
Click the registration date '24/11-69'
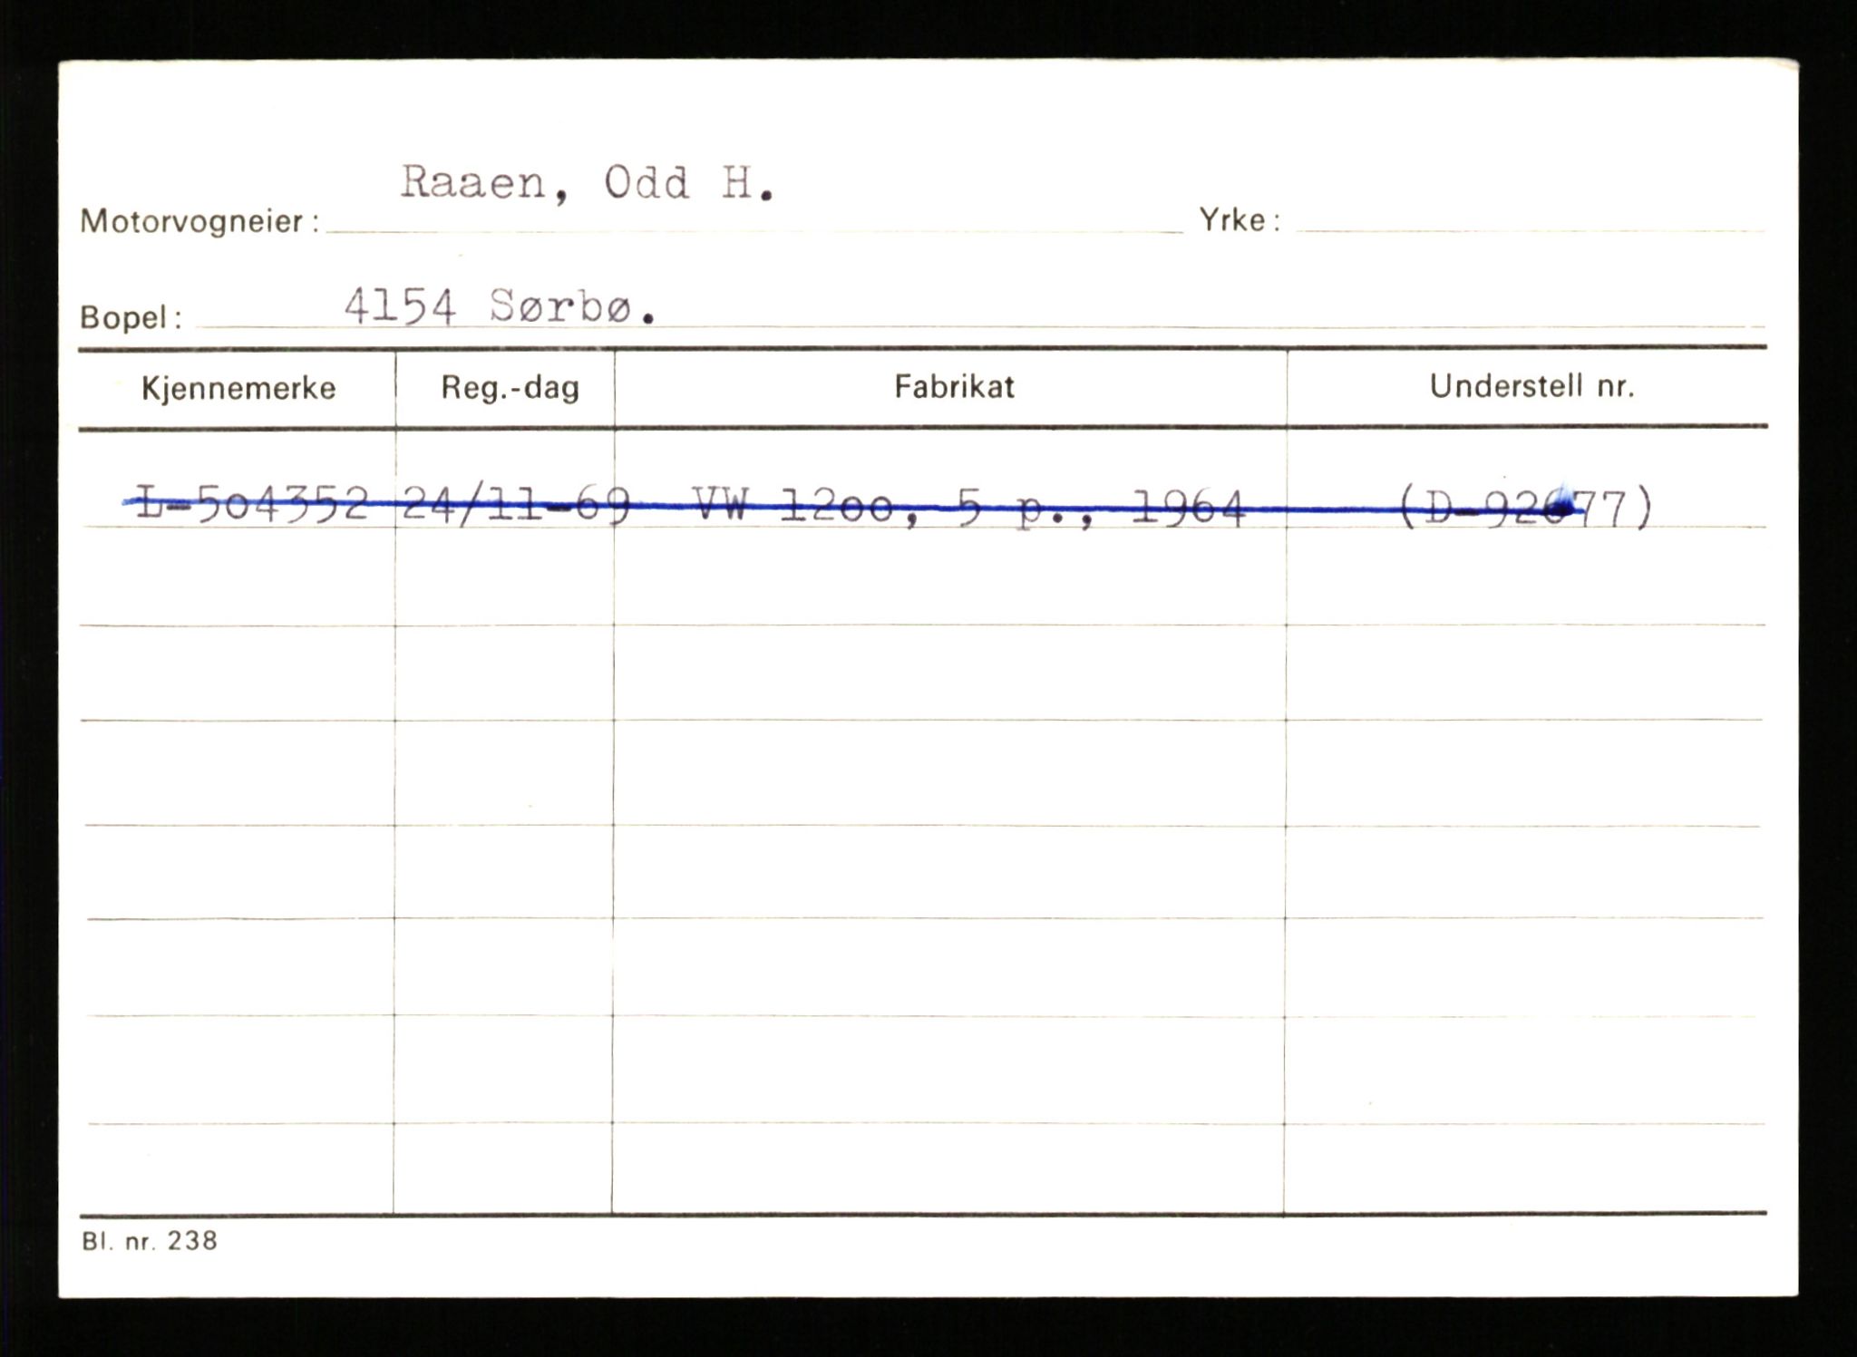[x=515, y=505]
